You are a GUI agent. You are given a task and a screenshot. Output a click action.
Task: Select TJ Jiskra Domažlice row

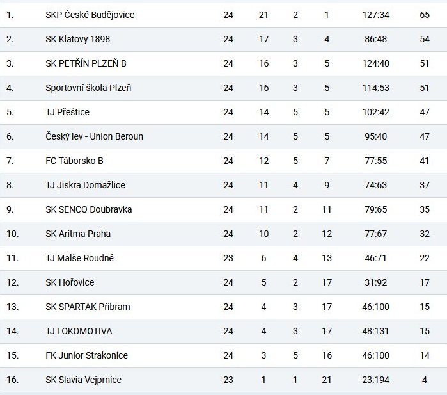point(224,185)
